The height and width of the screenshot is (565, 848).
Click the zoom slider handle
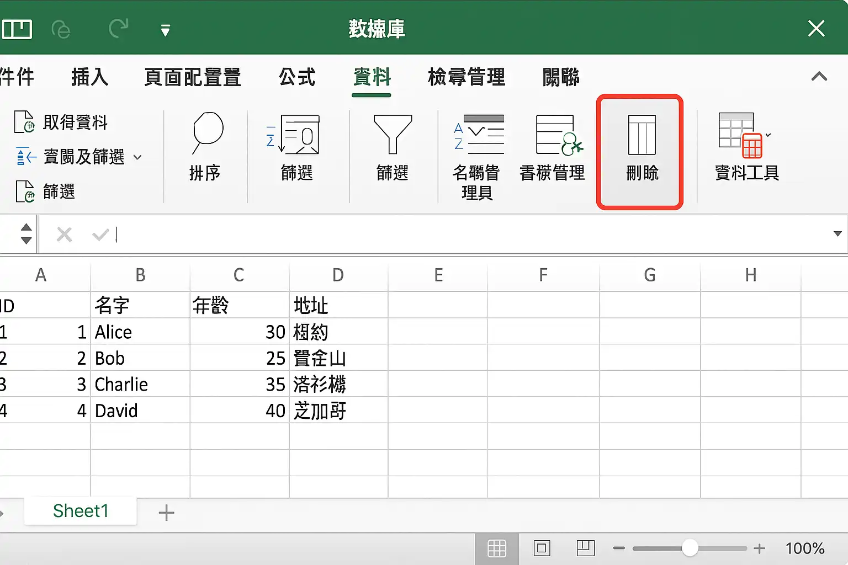(690, 548)
